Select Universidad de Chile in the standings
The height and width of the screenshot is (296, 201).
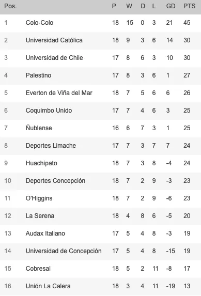(x=54, y=58)
